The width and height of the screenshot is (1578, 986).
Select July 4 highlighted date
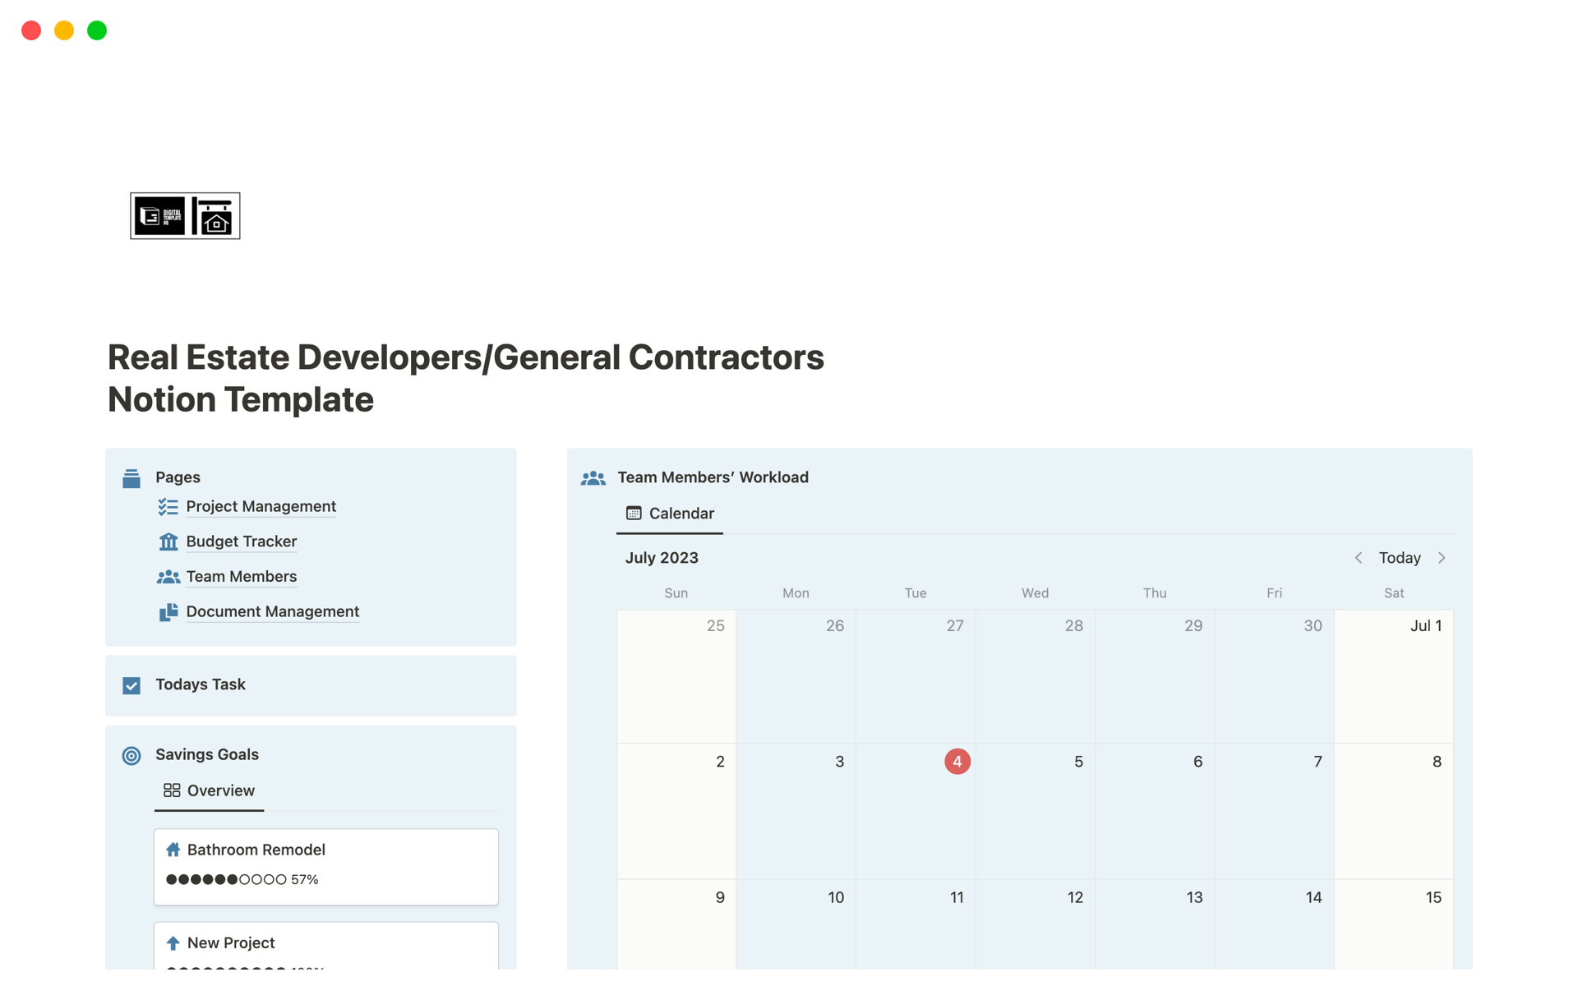957,762
